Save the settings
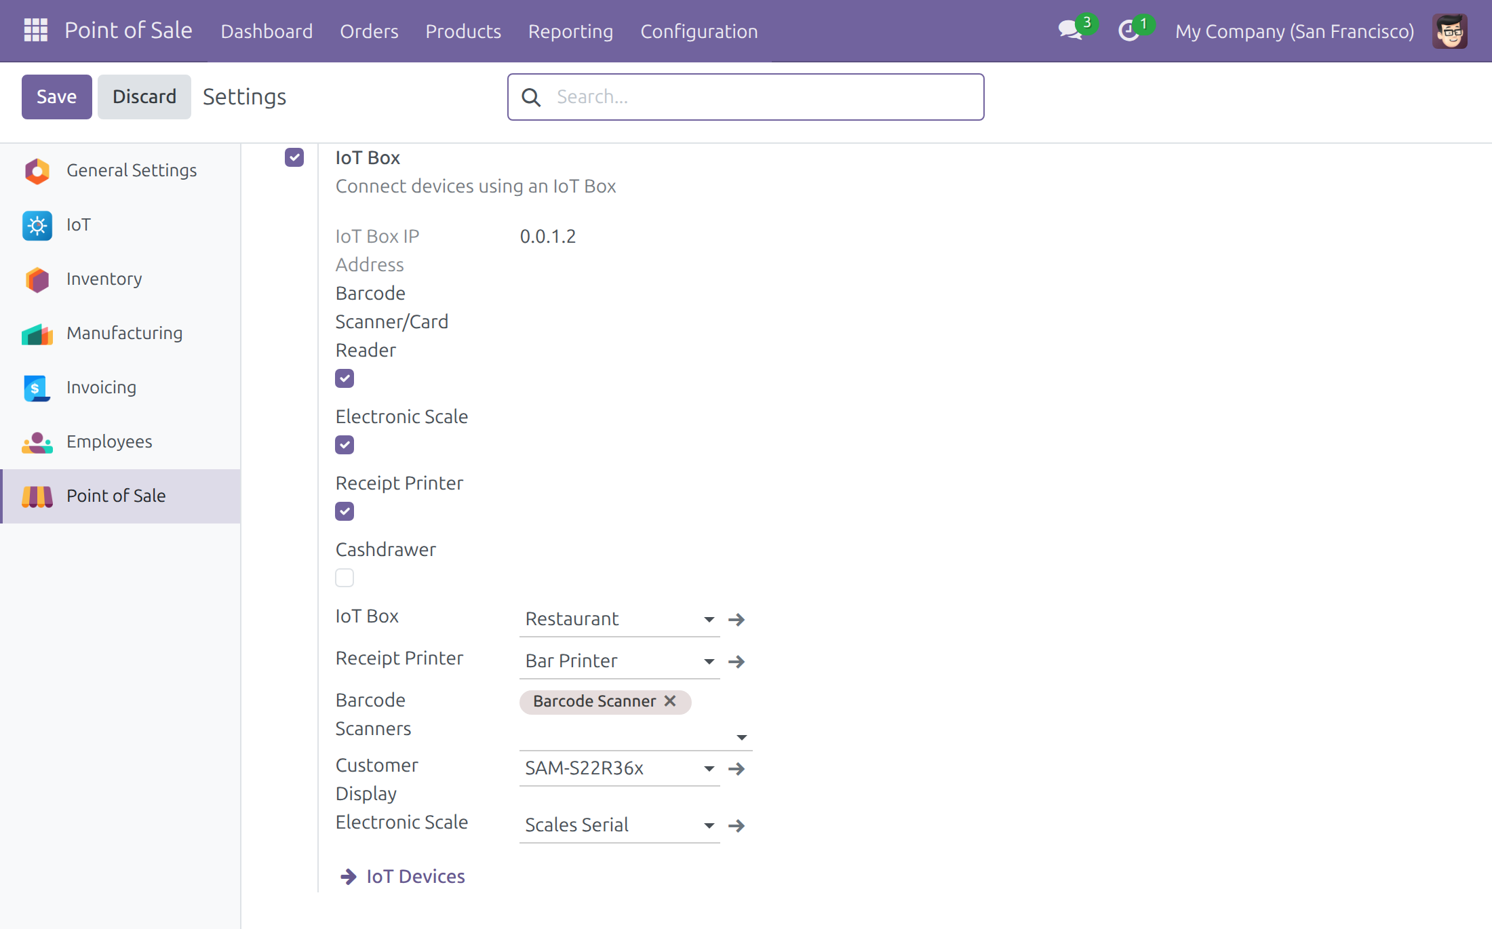The height and width of the screenshot is (929, 1492). (57, 97)
